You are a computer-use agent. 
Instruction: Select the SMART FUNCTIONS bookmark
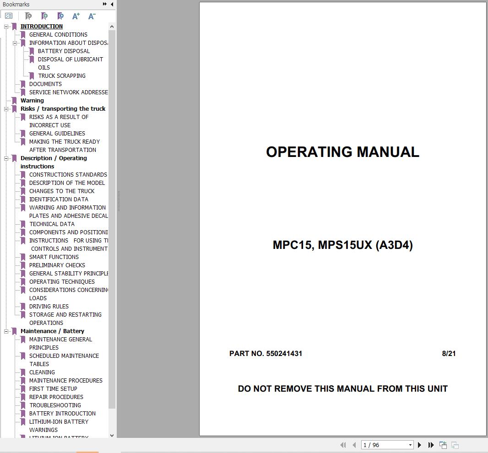click(54, 257)
